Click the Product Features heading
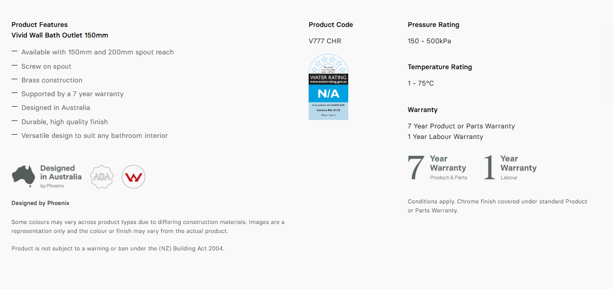The height and width of the screenshot is (289, 613). pyautogui.click(x=40, y=25)
